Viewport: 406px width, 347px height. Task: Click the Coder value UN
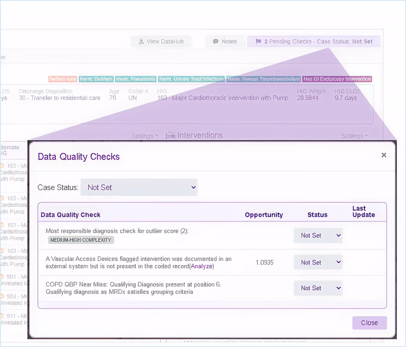pyautogui.click(x=133, y=98)
